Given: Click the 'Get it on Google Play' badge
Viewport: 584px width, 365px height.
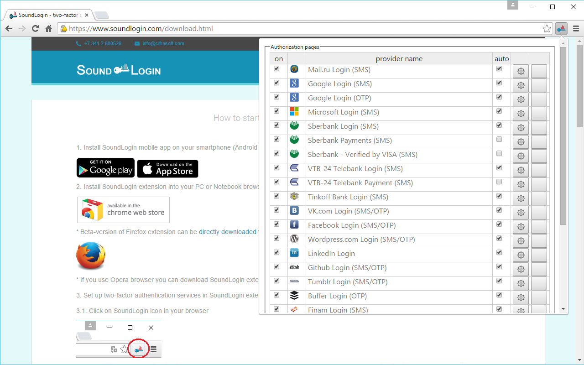Looking at the screenshot, I should [x=105, y=168].
